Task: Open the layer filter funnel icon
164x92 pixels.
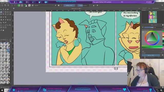Action: click(x=161, y=53)
